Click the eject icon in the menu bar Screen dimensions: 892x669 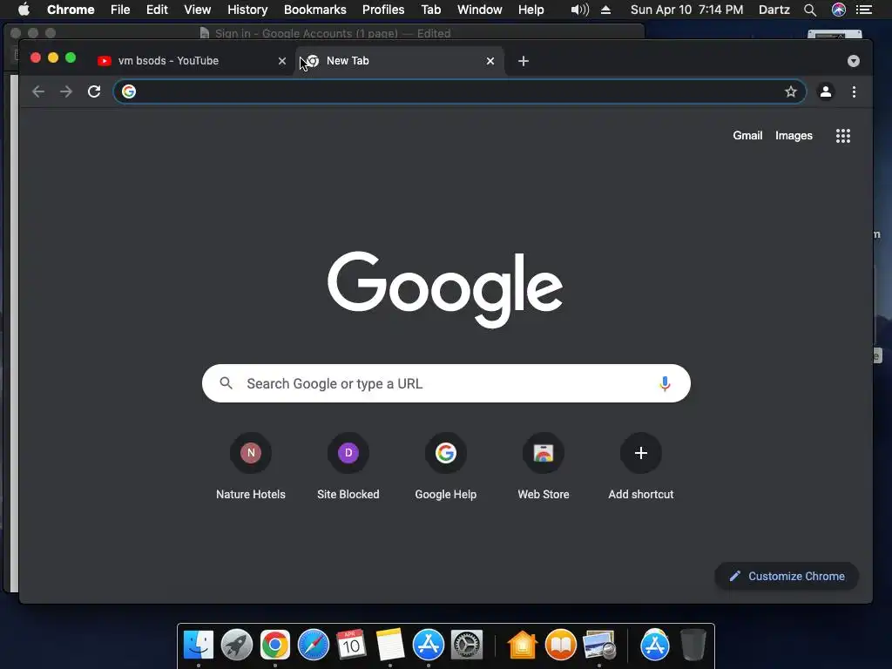tap(606, 10)
